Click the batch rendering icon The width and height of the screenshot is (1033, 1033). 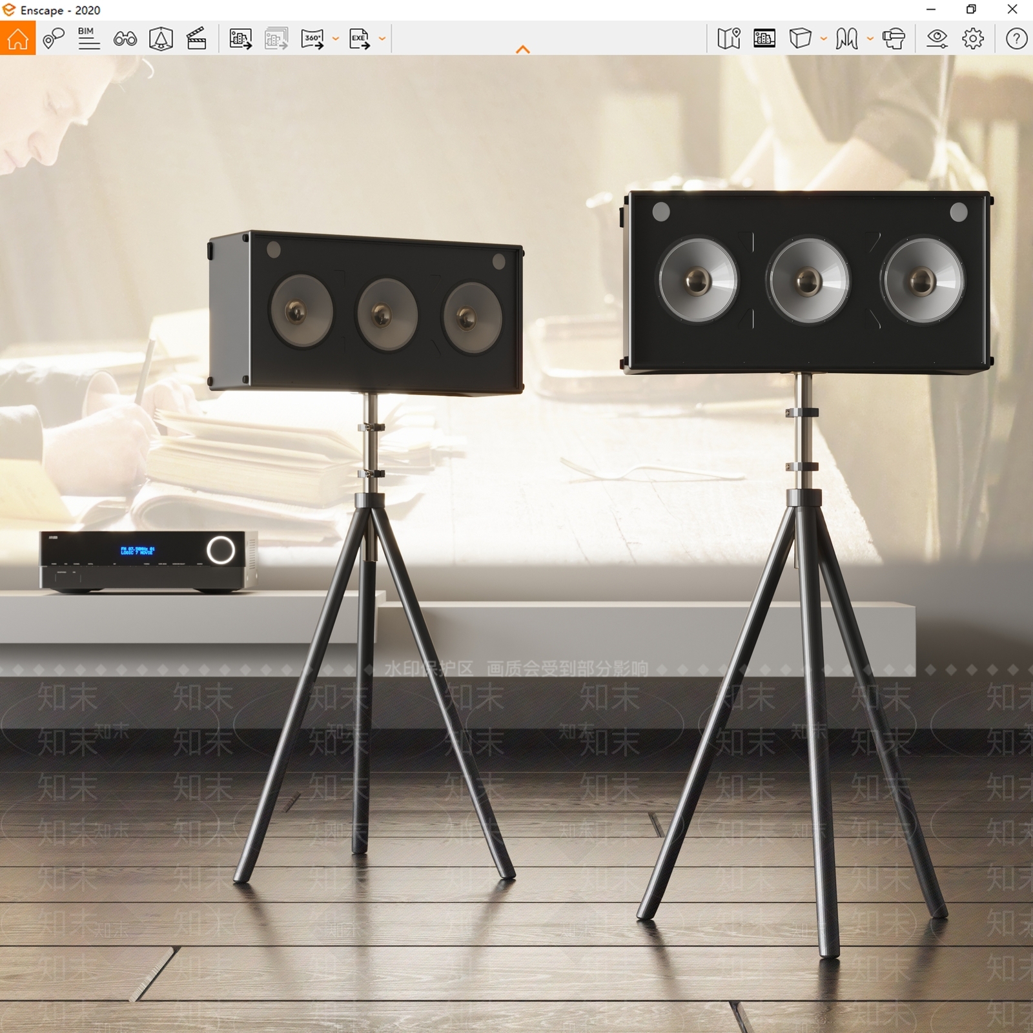(x=276, y=39)
